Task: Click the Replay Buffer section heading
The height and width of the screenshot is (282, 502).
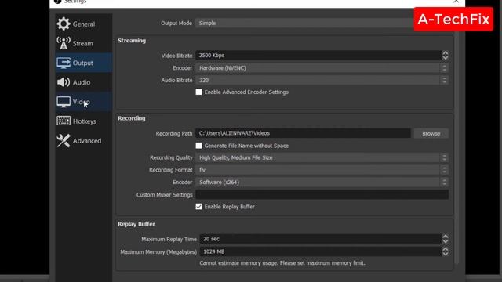Action: coord(136,224)
